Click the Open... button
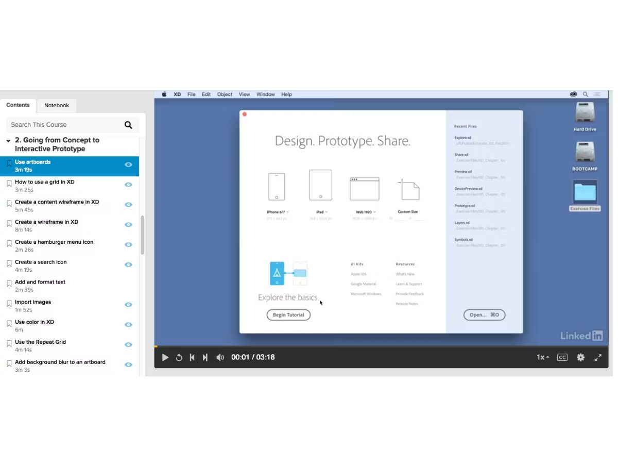This screenshot has height=464, width=618. [484, 315]
